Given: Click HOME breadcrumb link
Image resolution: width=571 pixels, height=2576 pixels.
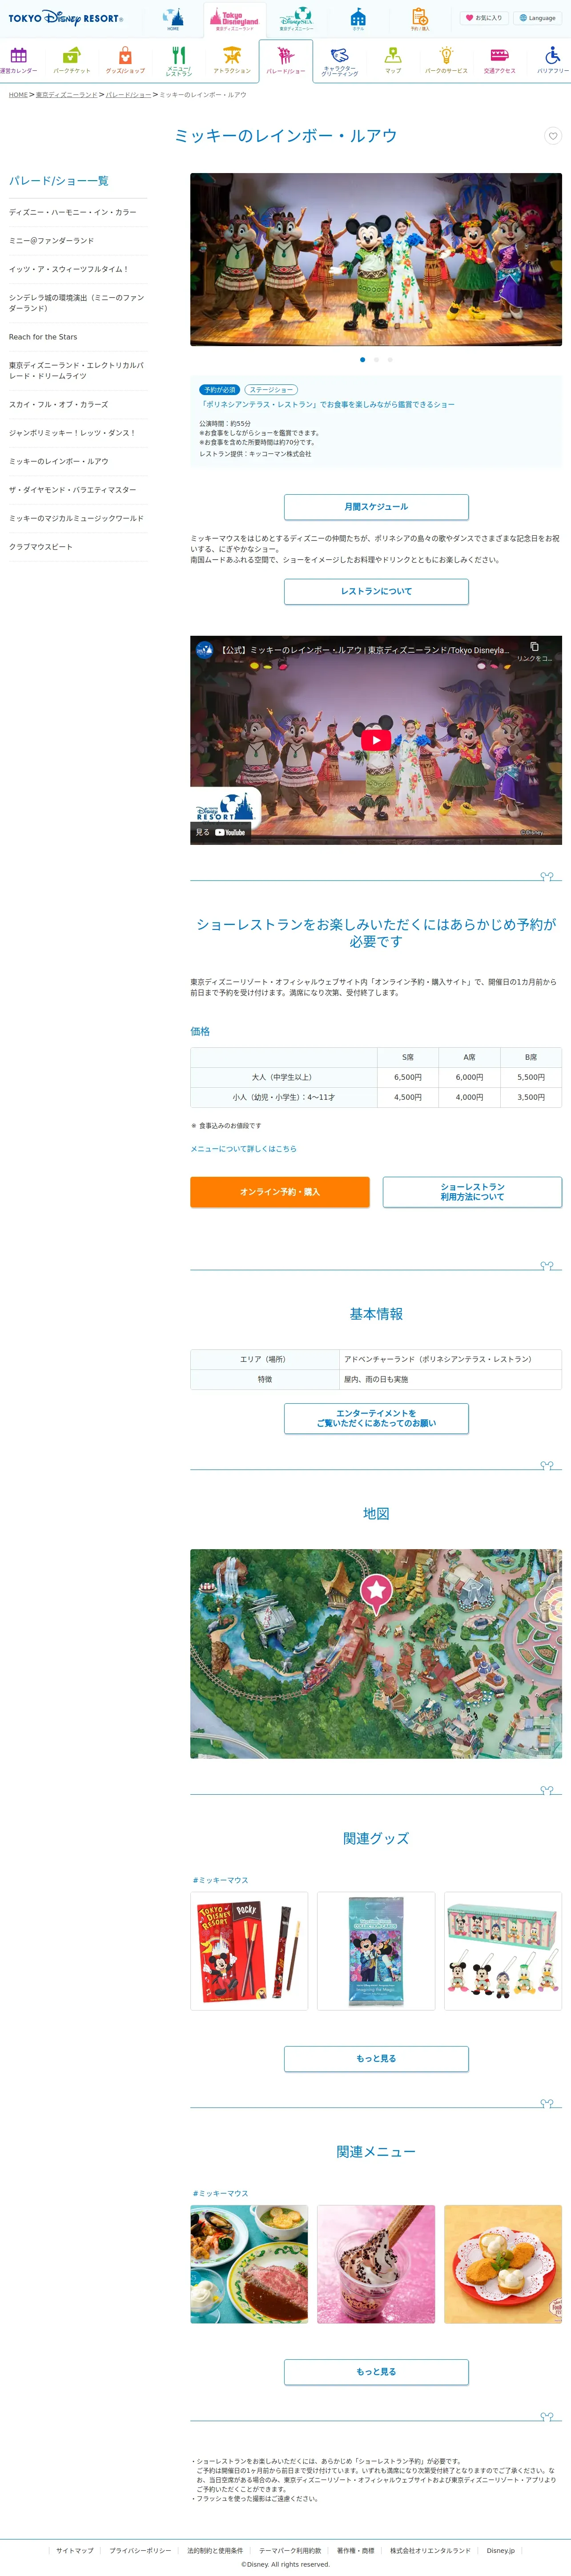Looking at the screenshot, I should pyautogui.click(x=18, y=95).
